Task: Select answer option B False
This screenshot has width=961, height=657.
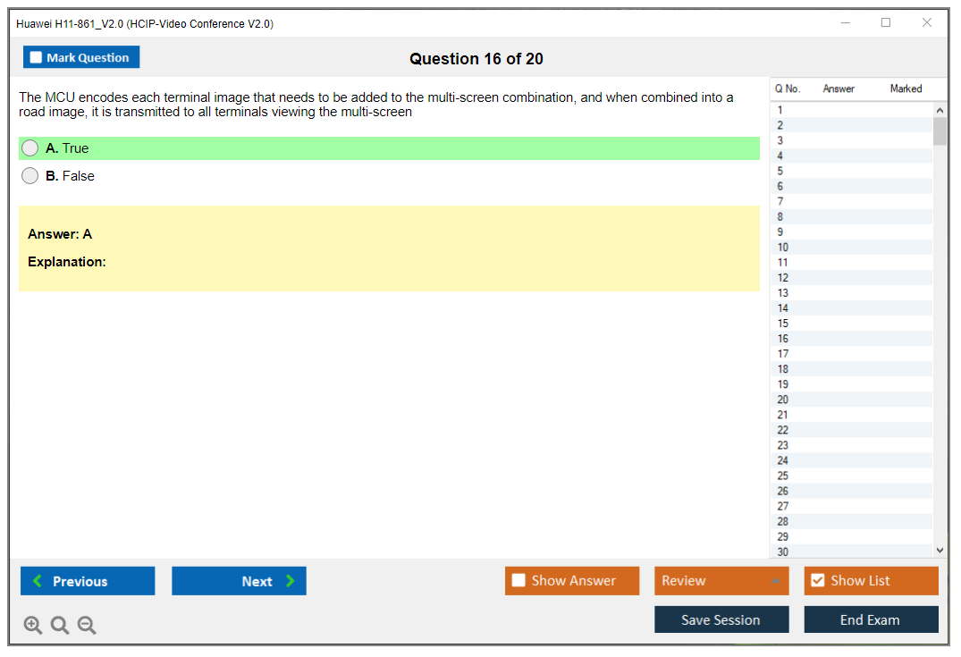Action: point(30,176)
